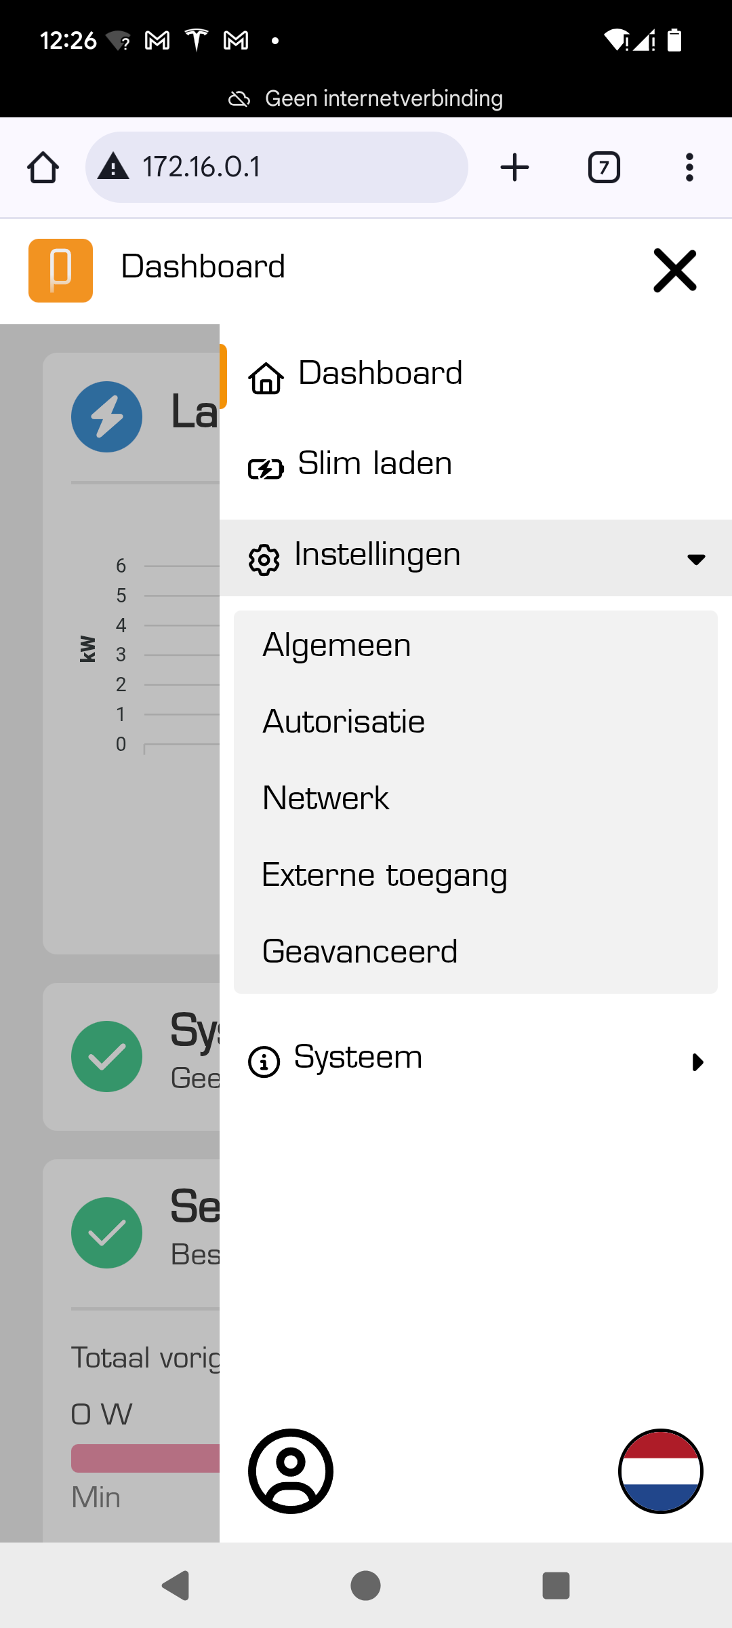Open the user account profile icon
732x1628 pixels.
291,1471
